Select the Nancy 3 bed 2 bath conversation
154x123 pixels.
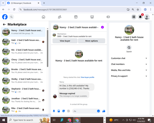(x=23, y=32)
